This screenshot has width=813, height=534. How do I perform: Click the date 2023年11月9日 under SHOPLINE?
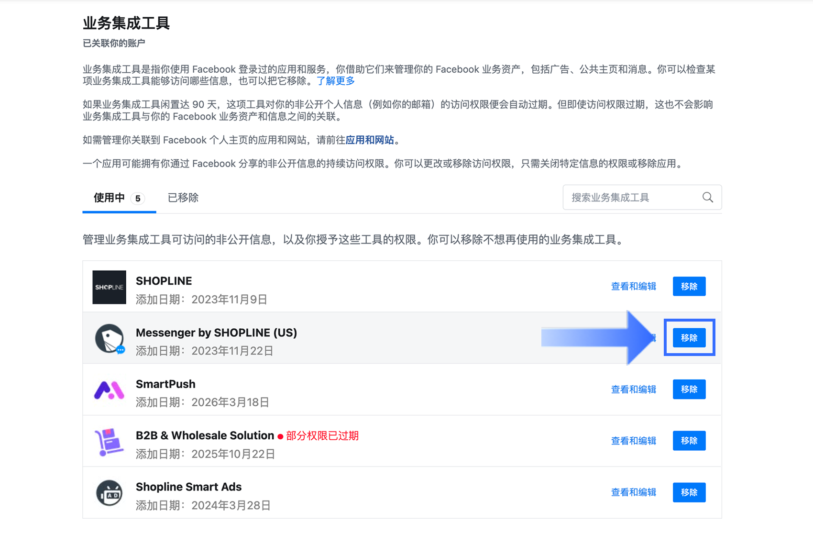point(229,300)
